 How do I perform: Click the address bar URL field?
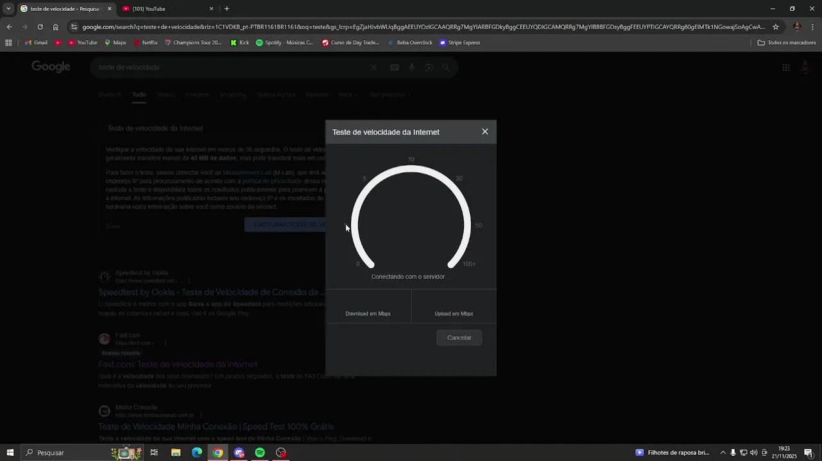423,27
